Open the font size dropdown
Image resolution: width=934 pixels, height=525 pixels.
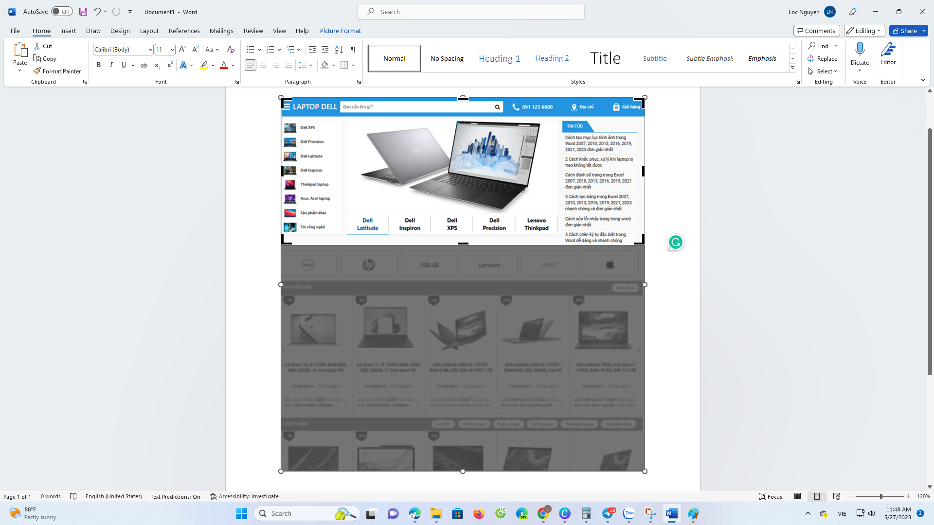172,50
